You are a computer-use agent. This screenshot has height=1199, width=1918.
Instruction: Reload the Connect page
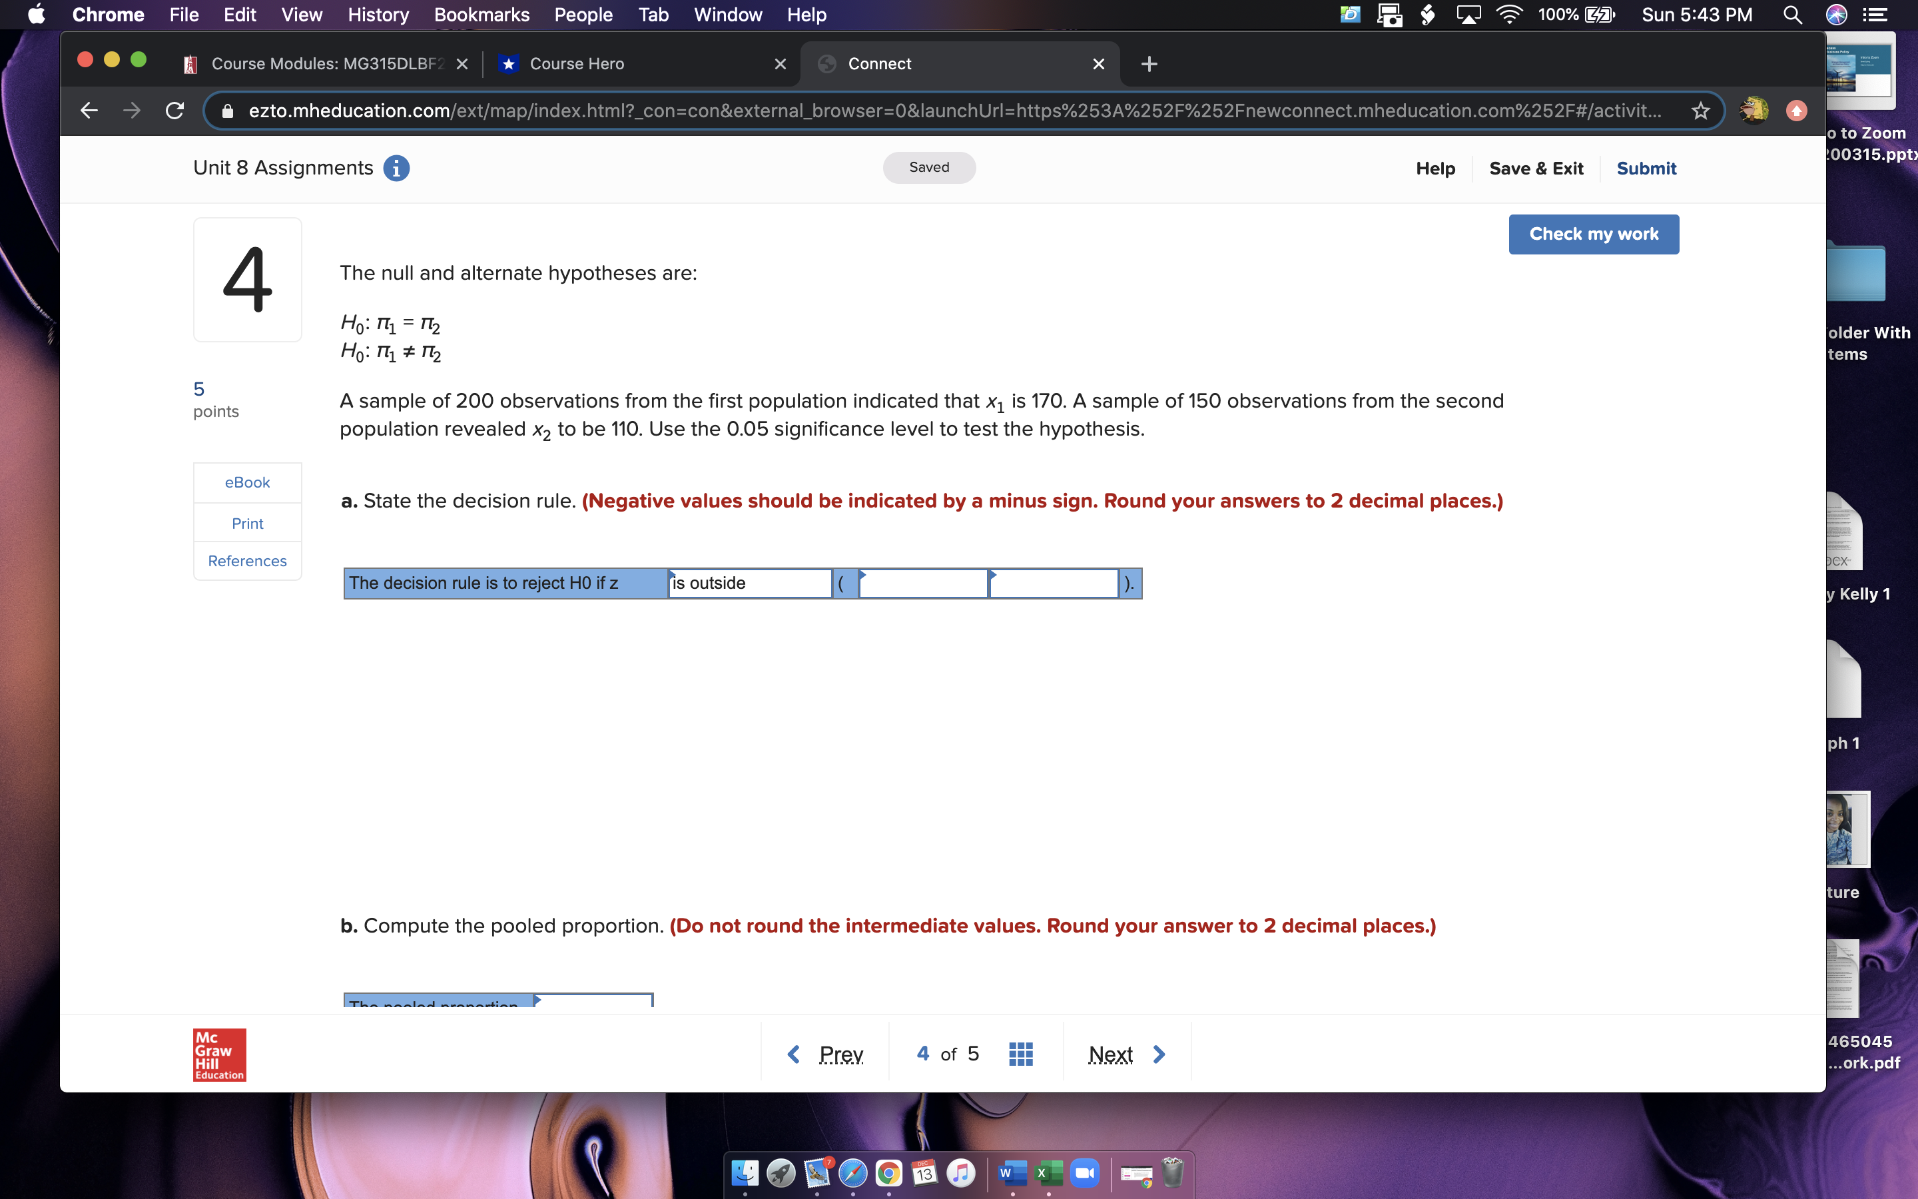coord(174,110)
